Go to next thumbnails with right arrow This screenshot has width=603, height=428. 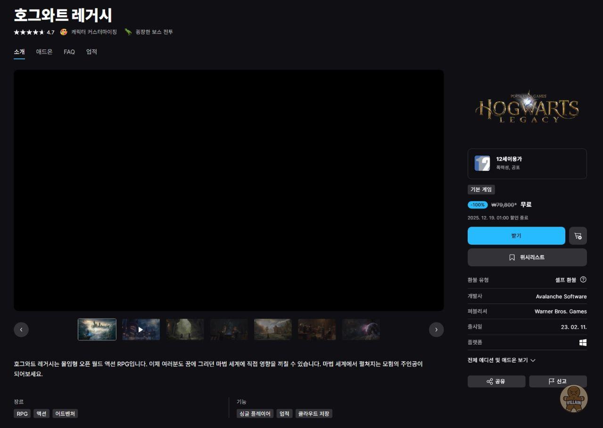[436, 329]
